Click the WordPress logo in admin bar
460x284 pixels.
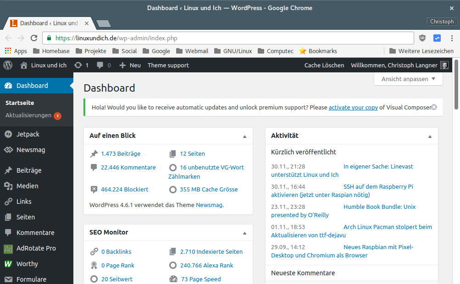point(8,65)
